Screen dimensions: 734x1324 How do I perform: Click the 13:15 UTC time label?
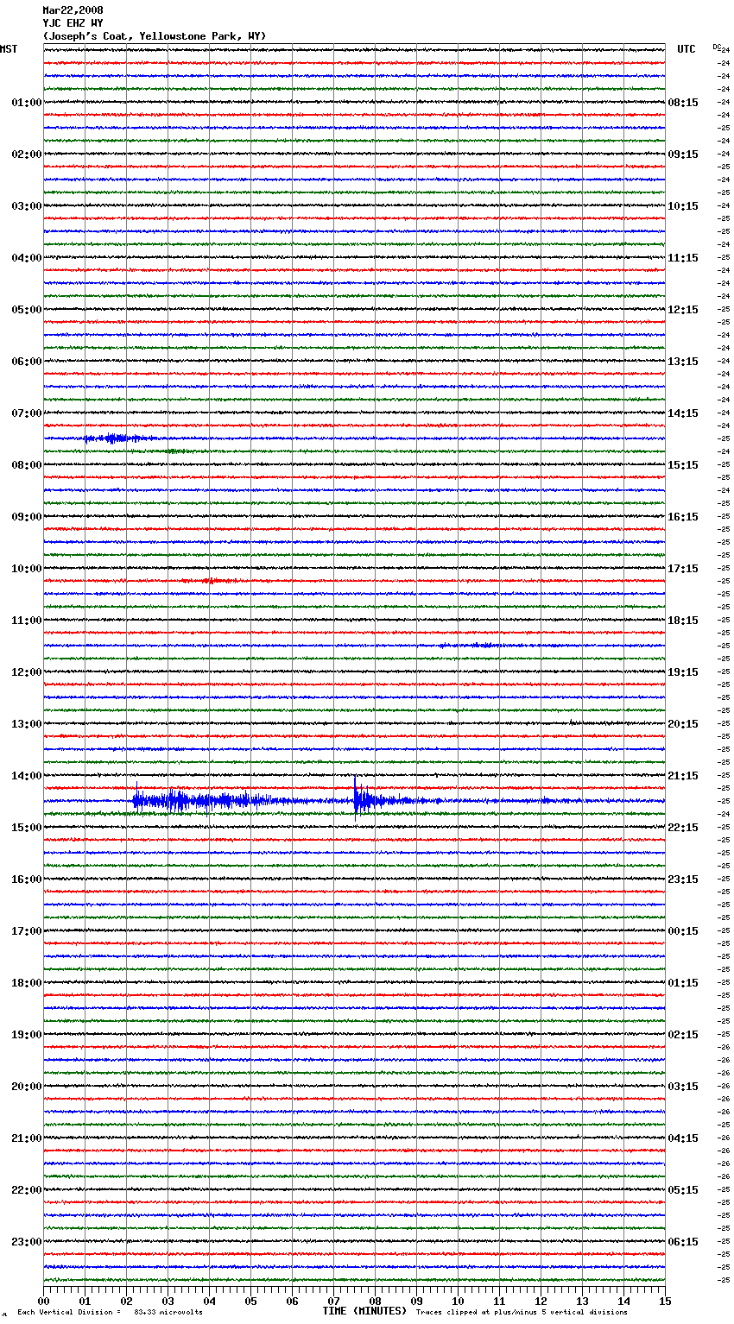(683, 362)
